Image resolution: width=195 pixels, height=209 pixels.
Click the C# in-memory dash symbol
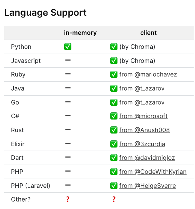coord(68,115)
